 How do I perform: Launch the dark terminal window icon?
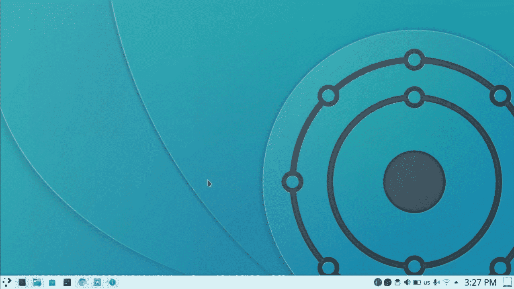[x=67, y=283]
